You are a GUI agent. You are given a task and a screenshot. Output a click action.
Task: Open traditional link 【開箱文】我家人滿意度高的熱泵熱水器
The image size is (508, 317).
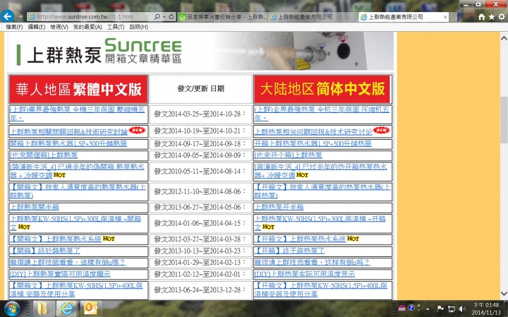pyautogui.click(x=78, y=191)
